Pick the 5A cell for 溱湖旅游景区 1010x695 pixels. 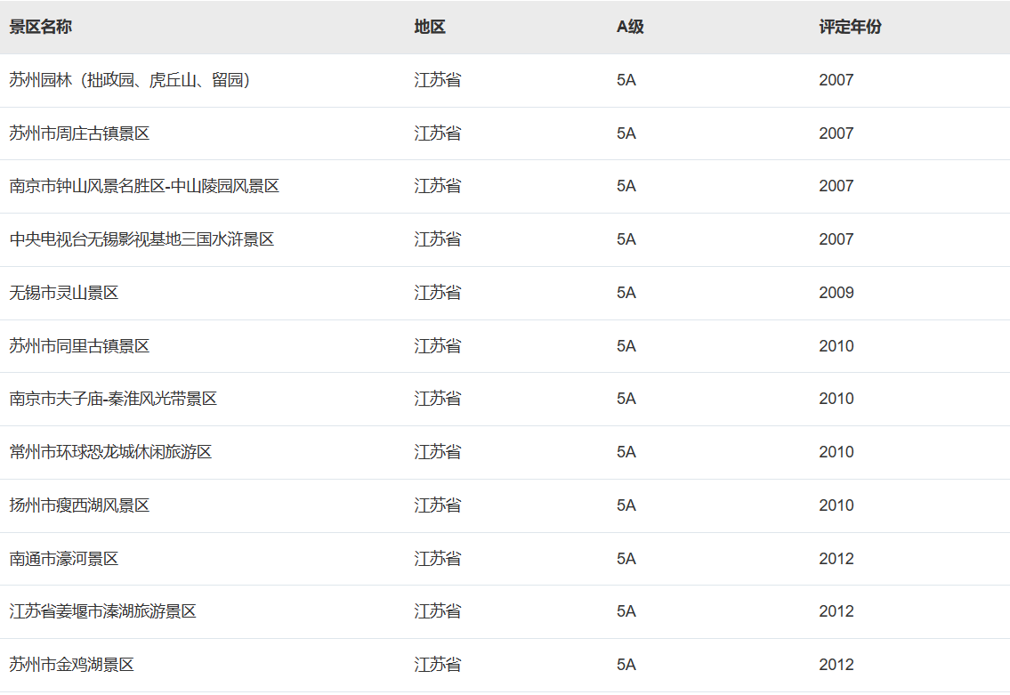626,611
